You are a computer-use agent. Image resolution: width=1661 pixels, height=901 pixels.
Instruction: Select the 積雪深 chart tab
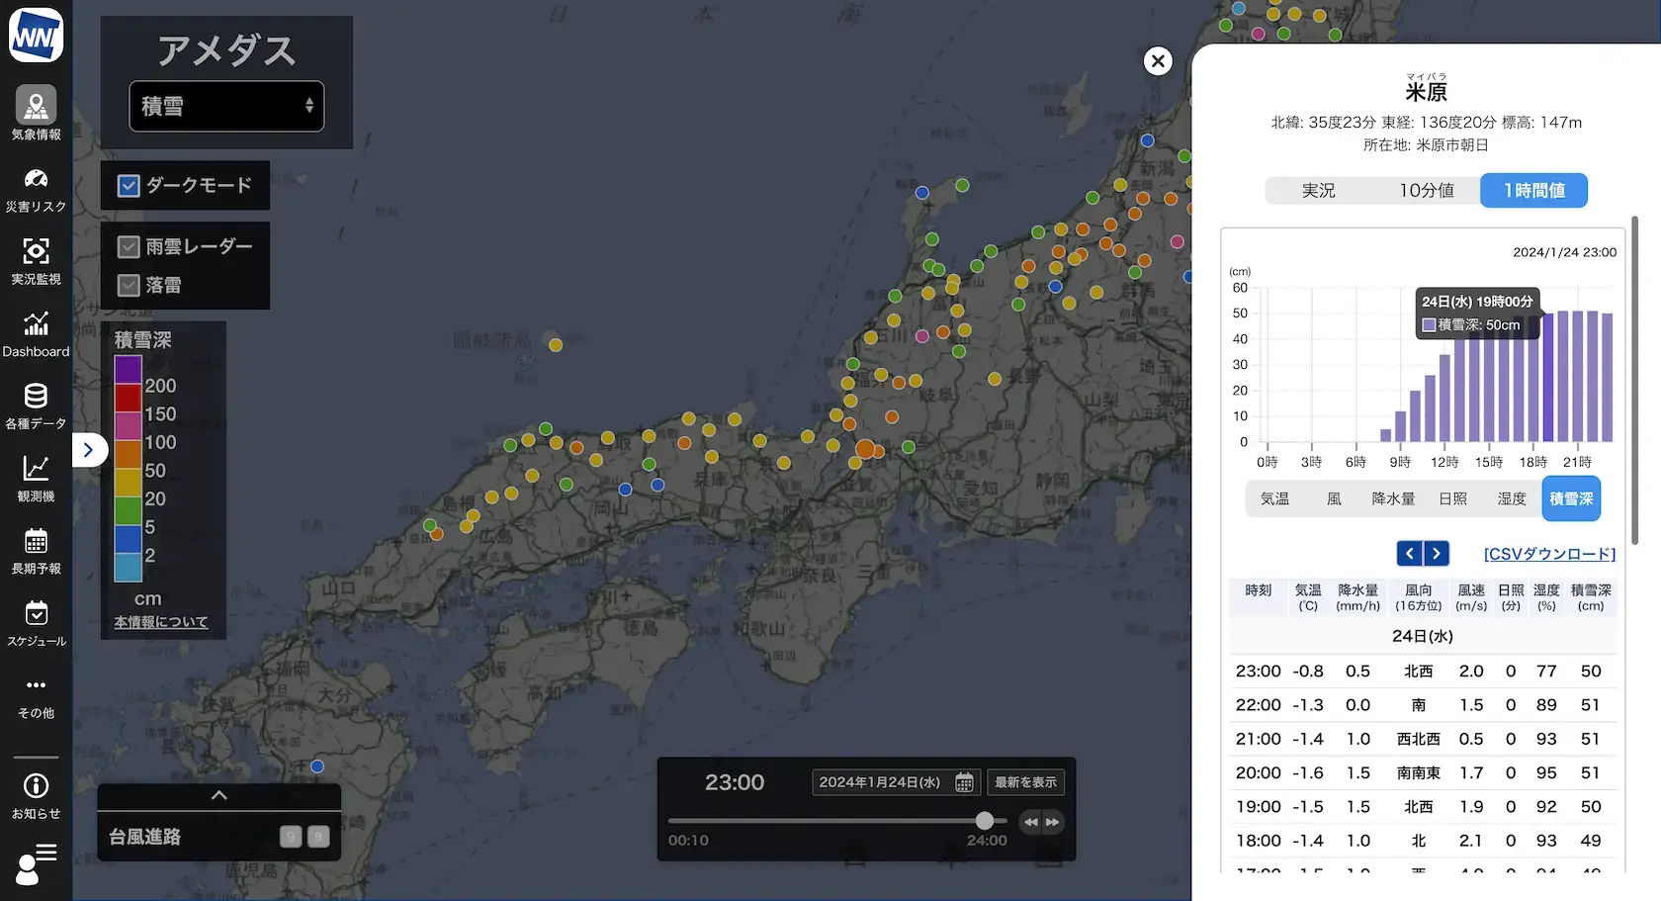(x=1571, y=498)
